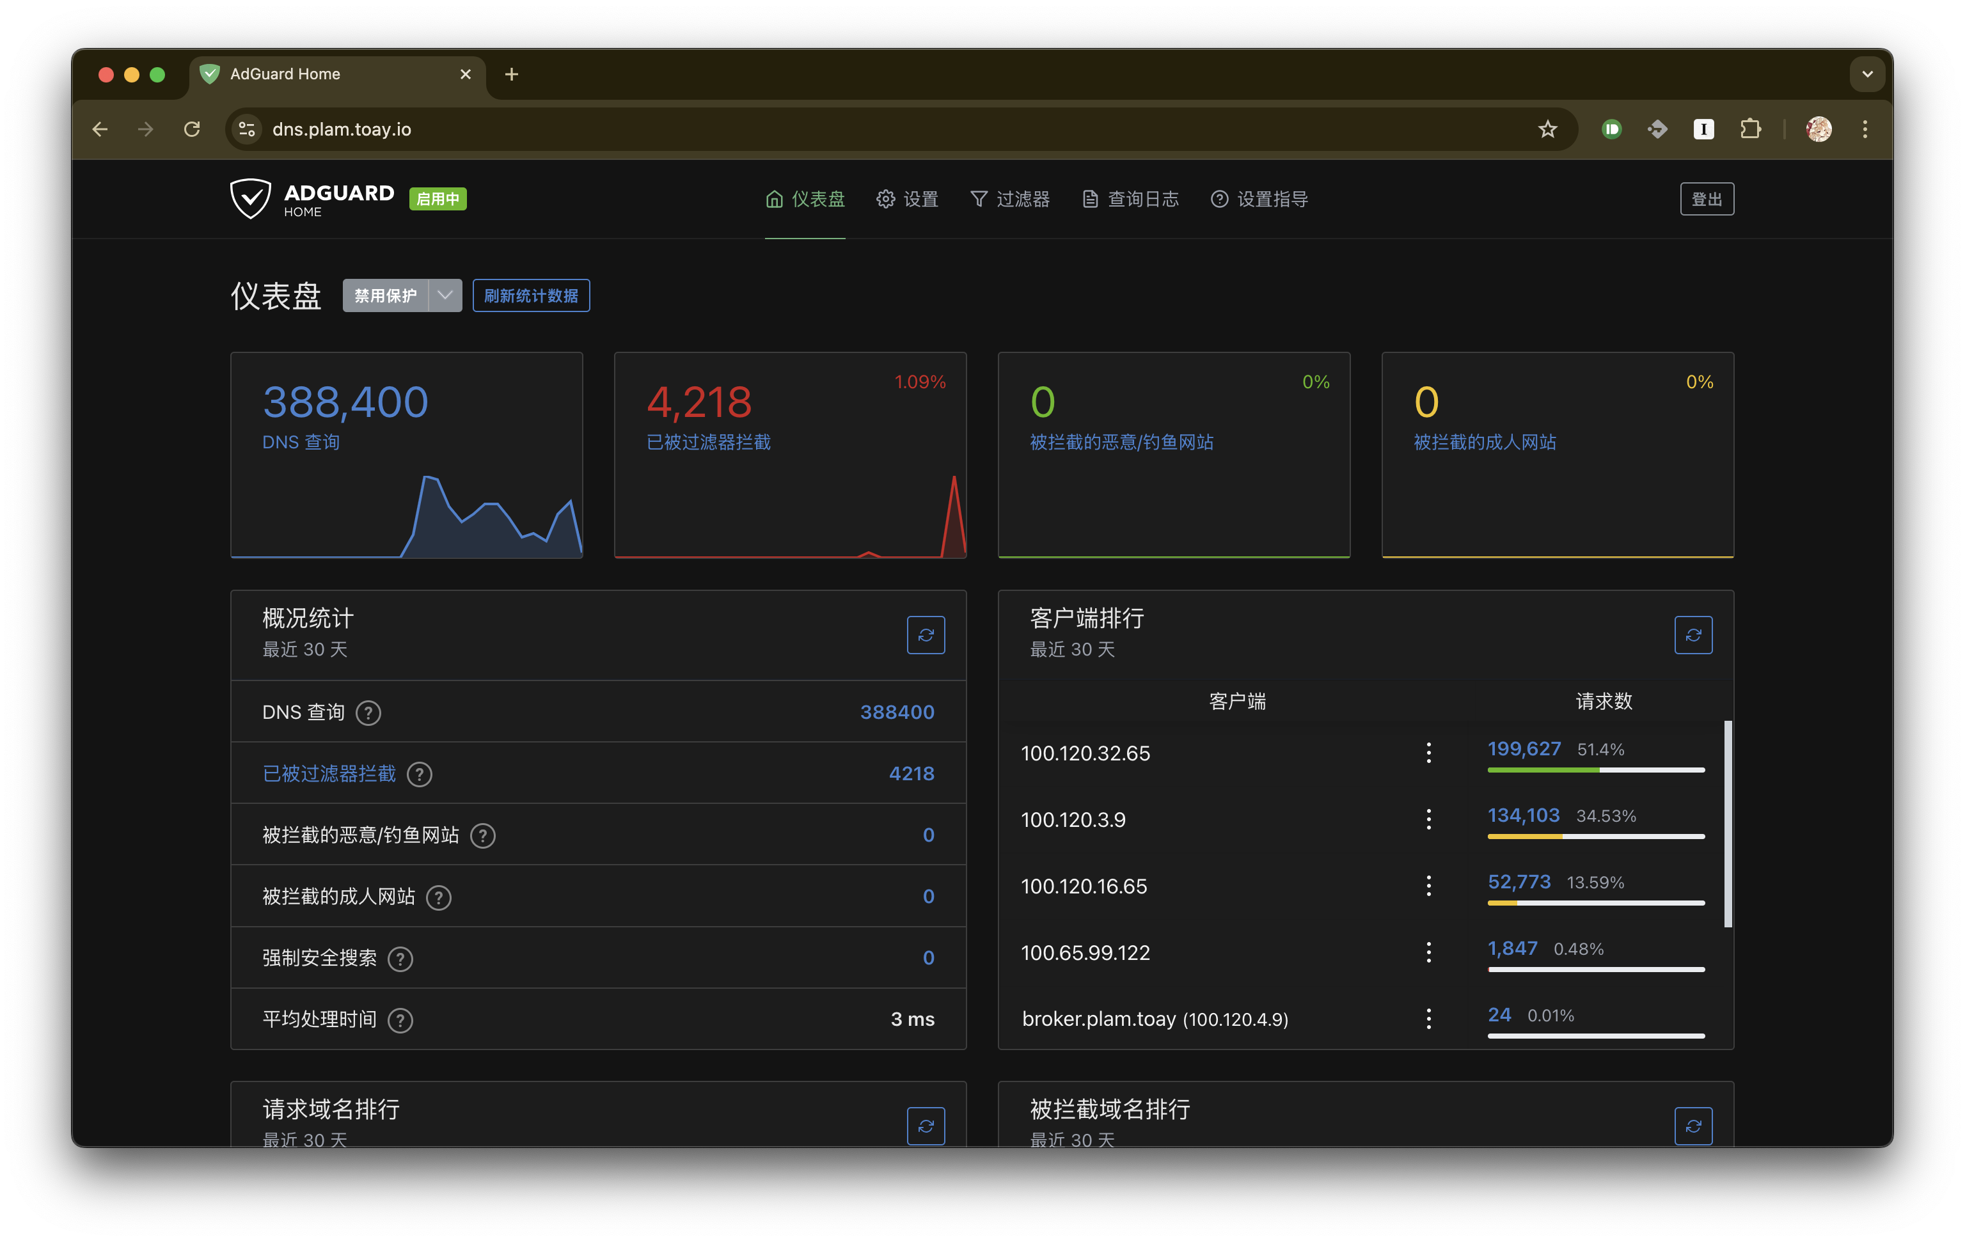The height and width of the screenshot is (1242, 1965).
Task: Click the 已被过滤器拦截 link in 概况统计
Action: (329, 774)
